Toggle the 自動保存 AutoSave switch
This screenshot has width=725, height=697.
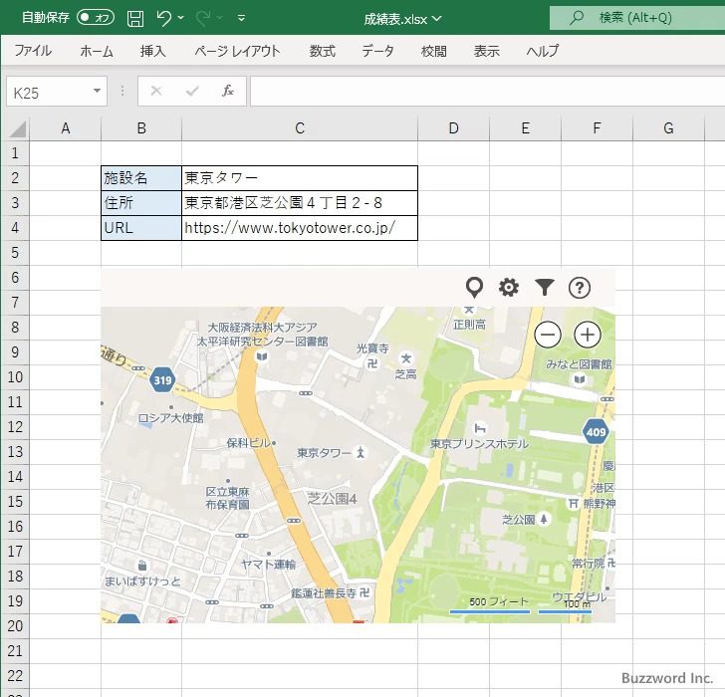tap(96, 18)
